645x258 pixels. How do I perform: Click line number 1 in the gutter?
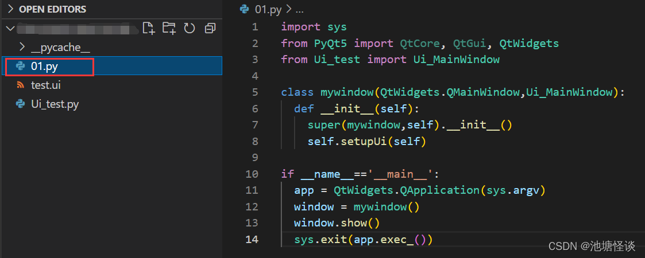pos(255,27)
